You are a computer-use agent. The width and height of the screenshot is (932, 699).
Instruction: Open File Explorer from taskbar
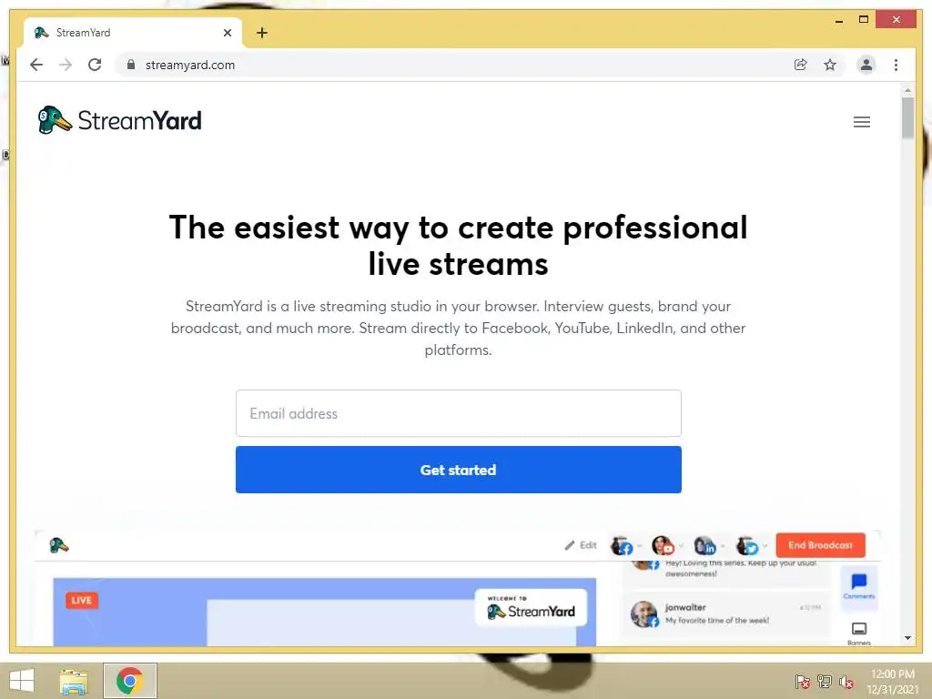click(x=74, y=681)
